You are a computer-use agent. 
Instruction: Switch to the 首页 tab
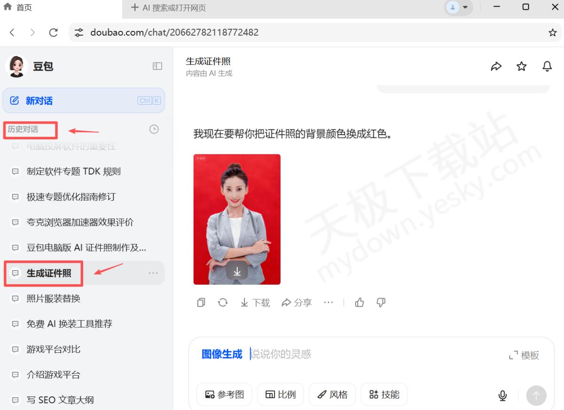[19, 8]
